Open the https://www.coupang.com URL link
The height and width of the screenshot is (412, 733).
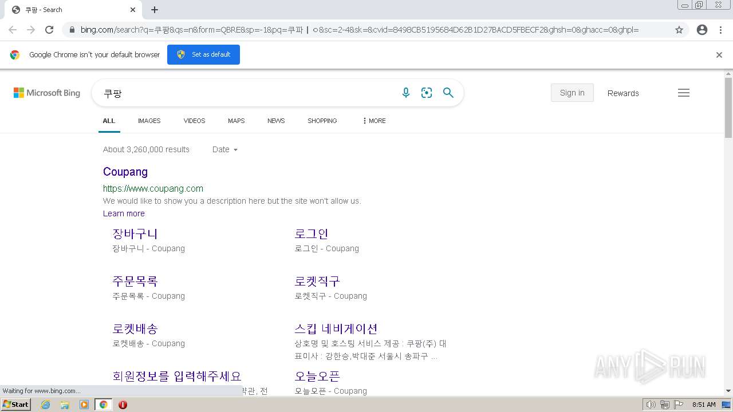[153, 188]
